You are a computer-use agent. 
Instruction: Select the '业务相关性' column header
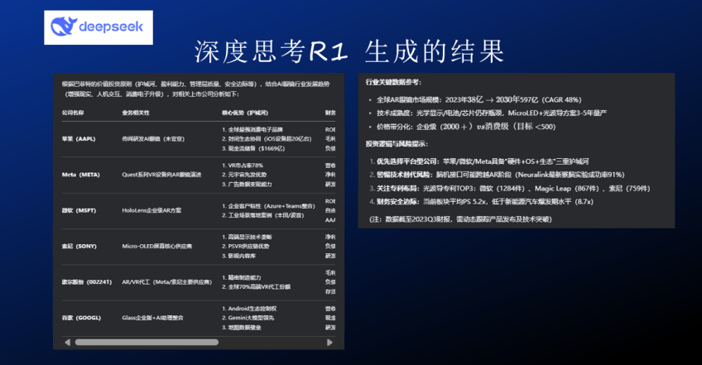pos(136,113)
